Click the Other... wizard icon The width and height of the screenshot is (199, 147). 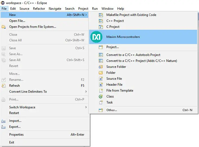[x=101, y=110]
